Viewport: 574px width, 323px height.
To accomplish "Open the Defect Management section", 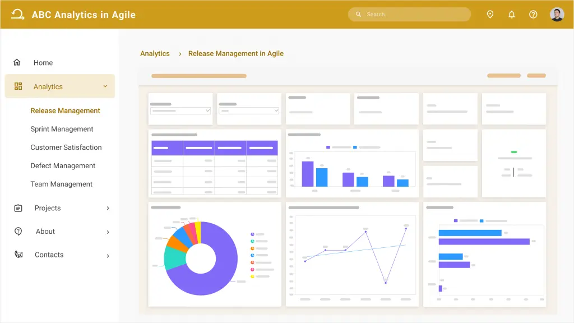I will [x=63, y=165].
